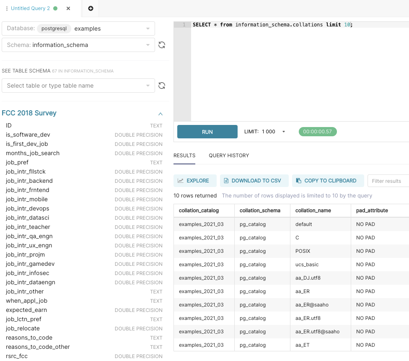Switch to the QUERY HISTORY tab
The width and height of the screenshot is (409, 361).
click(x=229, y=156)
